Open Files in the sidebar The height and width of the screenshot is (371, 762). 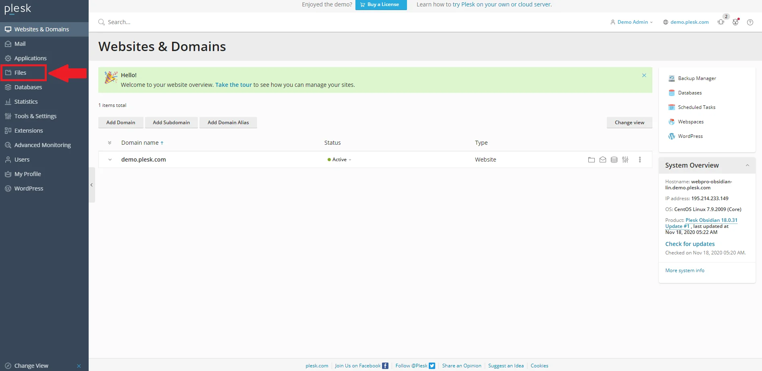tap(21, 73)
